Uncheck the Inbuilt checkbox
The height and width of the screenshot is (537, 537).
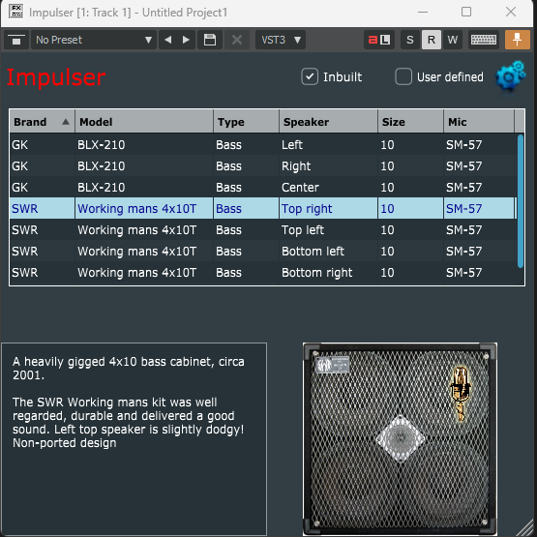tap(310, 76)
